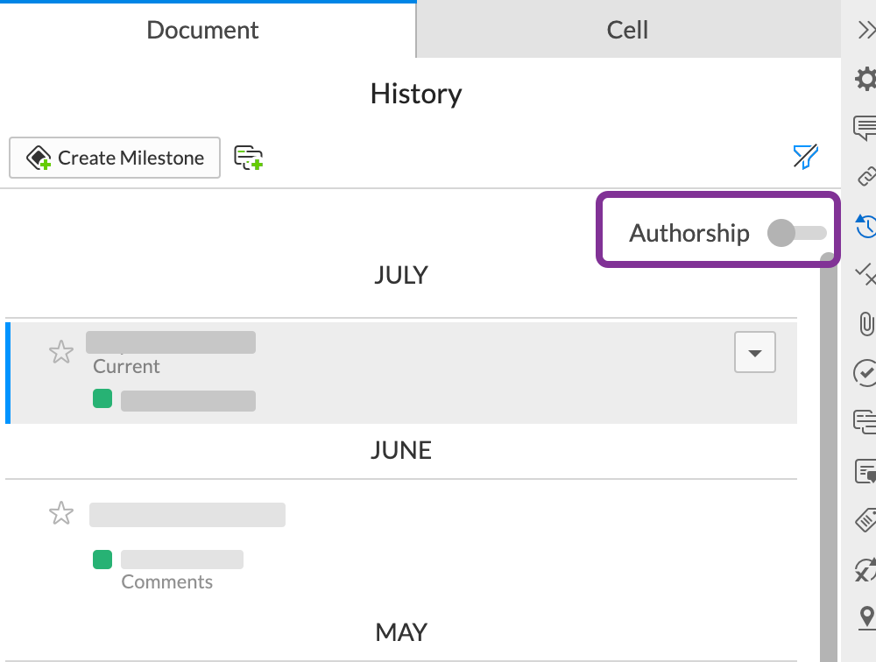Click the Create Milestone button
Image resolution: width=876 pixels, height=662 pixels.
(115, 158)
